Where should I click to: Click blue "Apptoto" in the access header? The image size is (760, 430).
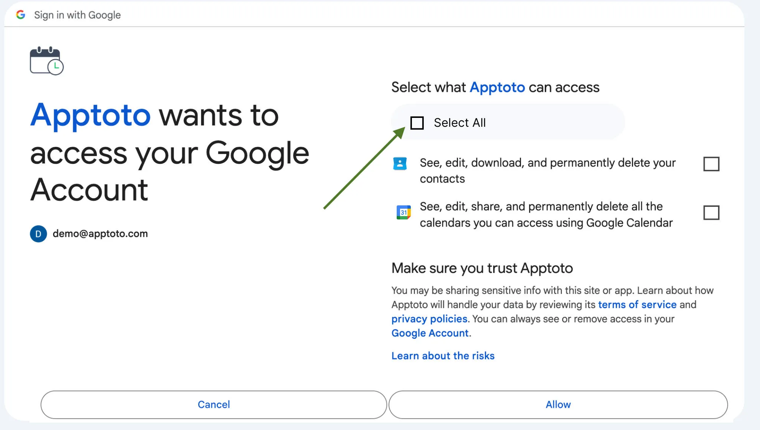(x=497, y=87)
